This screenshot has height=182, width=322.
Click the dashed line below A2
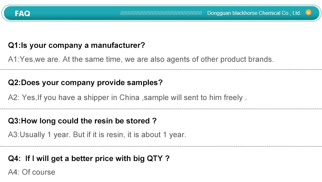pos(161,109)
